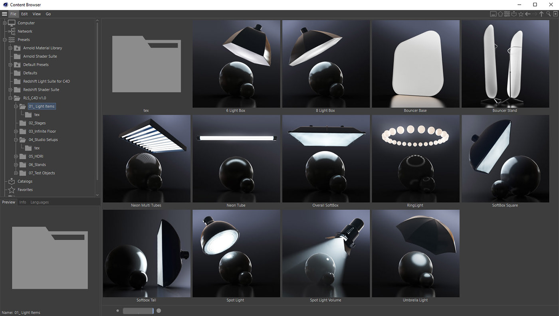Select the RingLight preset thumbnail

coord(415,159)
